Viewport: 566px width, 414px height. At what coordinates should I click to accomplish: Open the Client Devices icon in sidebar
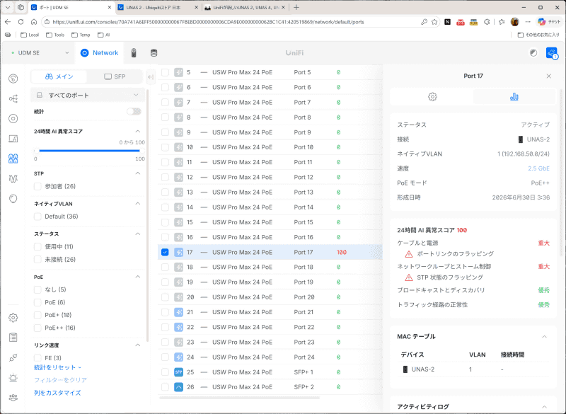coord(13,139)
